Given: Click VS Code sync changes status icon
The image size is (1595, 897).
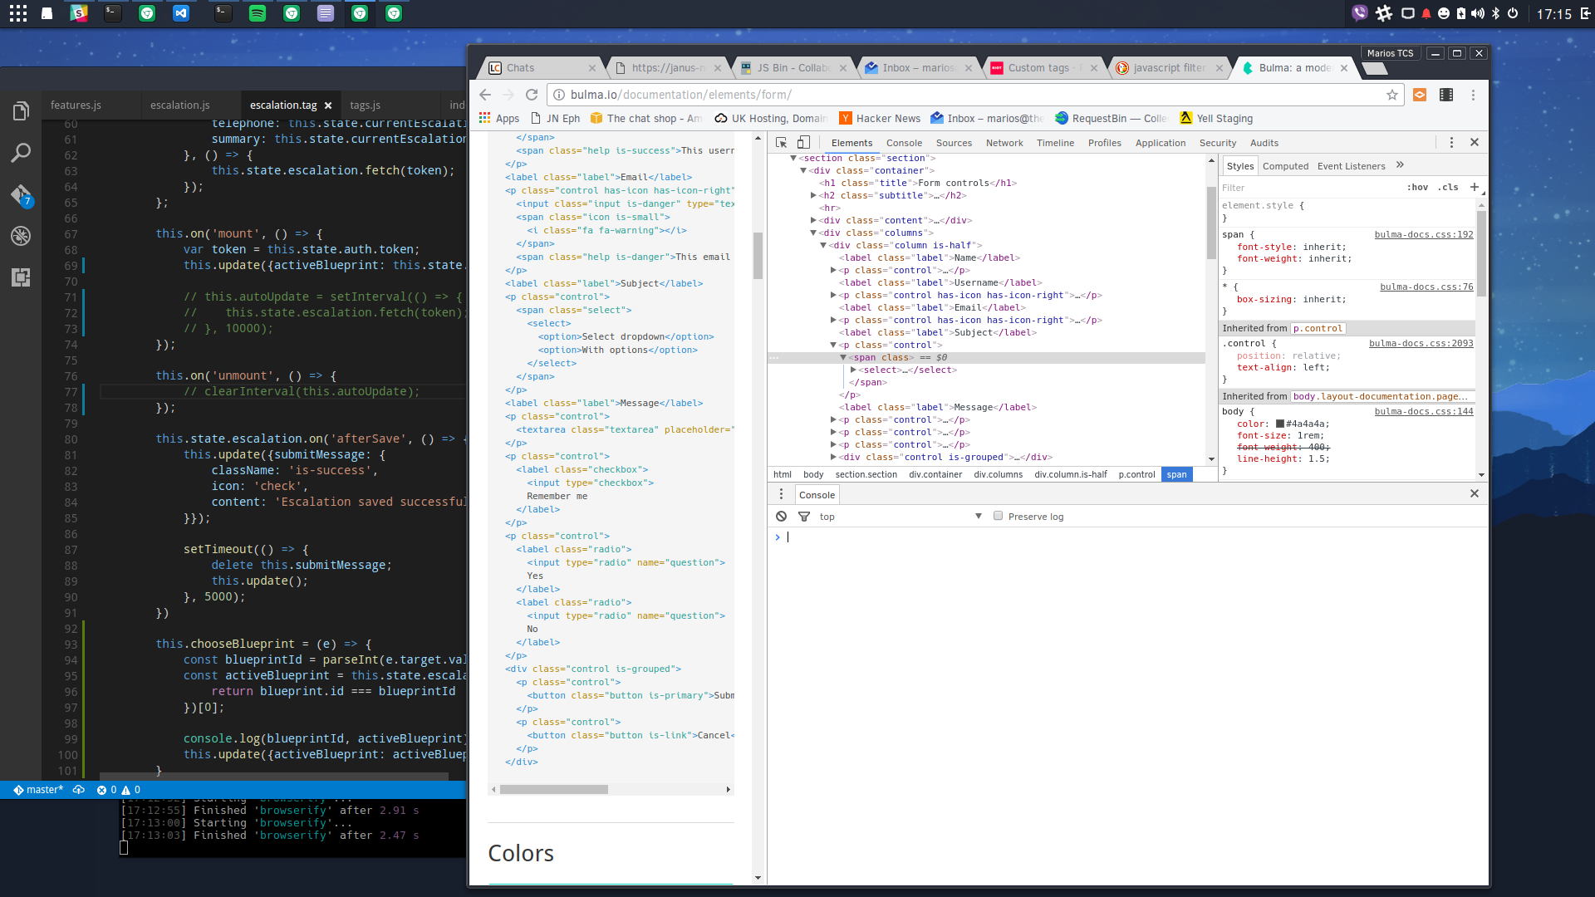Looking at the screenshot, I should click(x=79, y=790).
